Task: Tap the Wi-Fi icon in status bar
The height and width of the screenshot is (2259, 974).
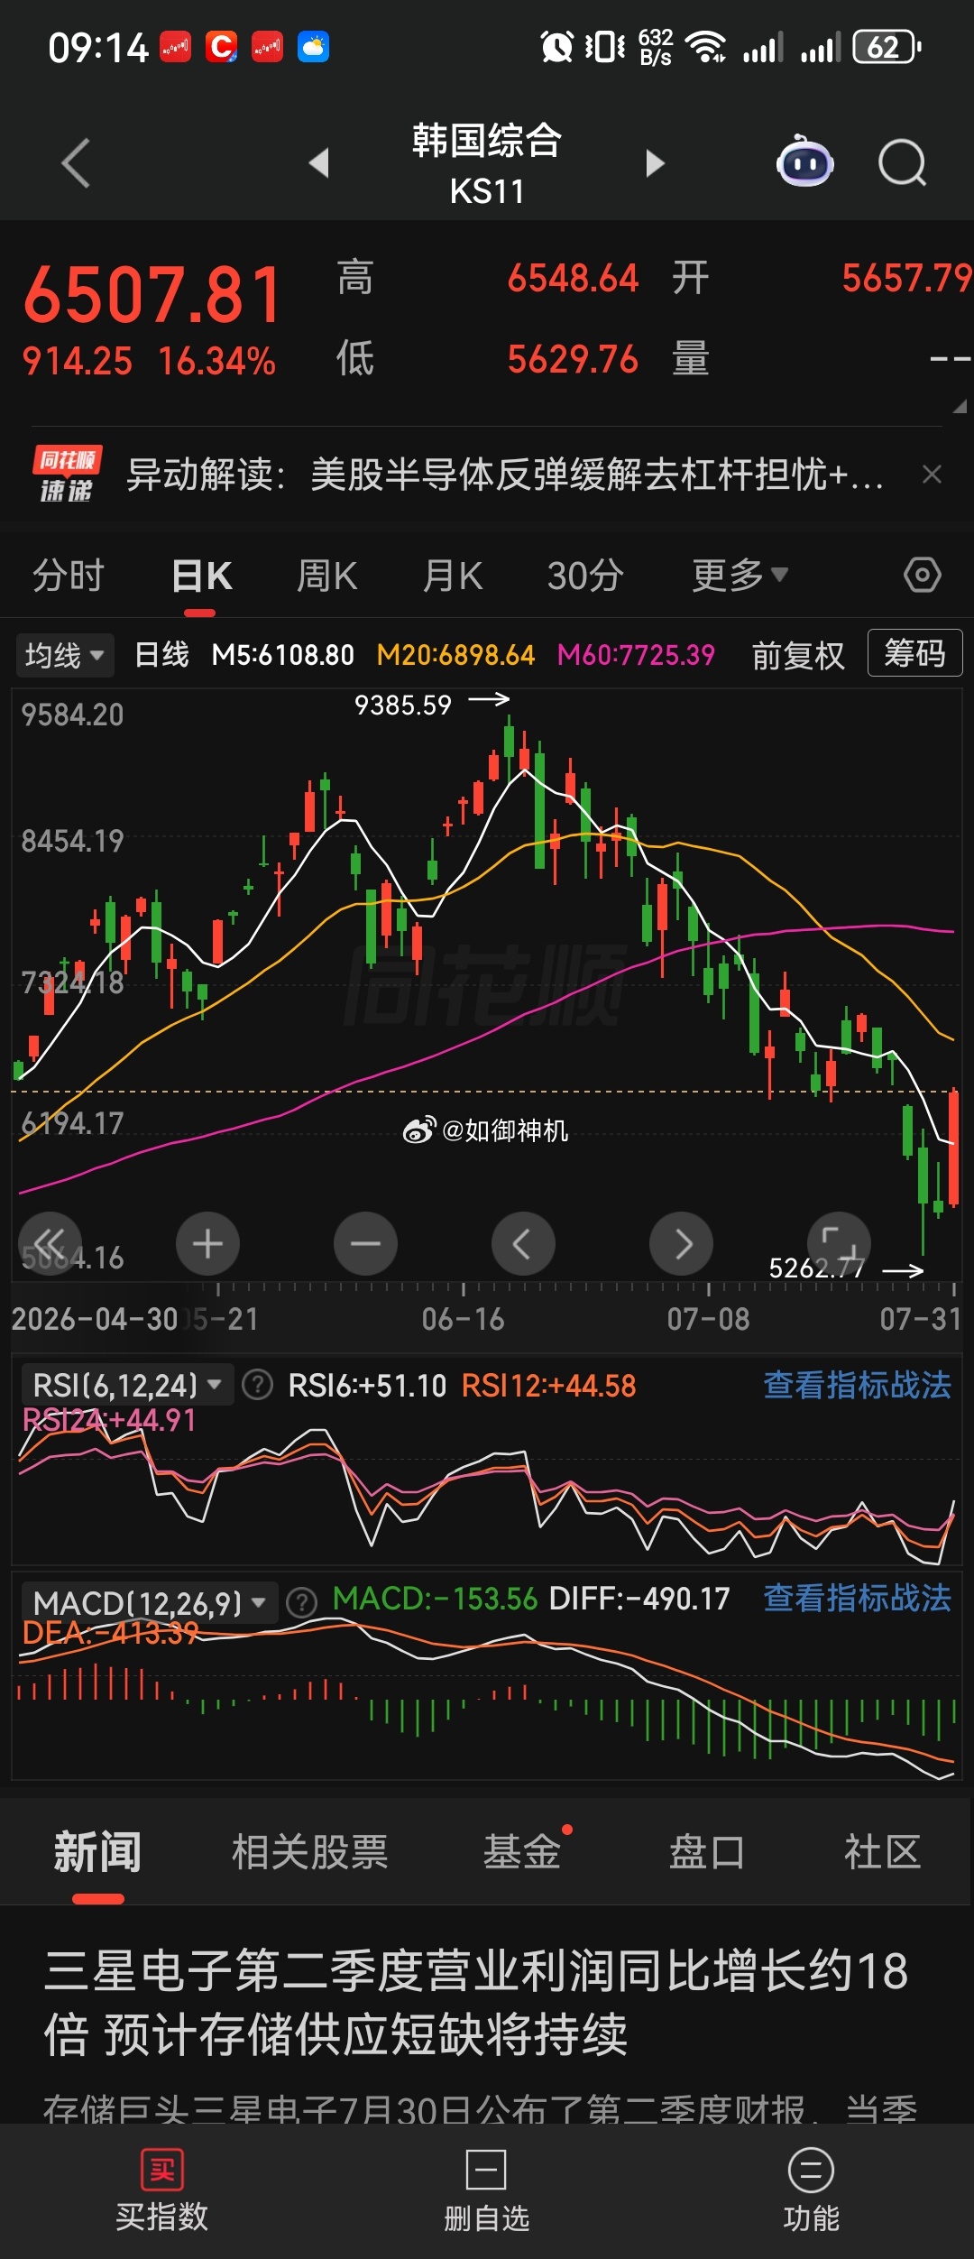Action: click(705, 46)
